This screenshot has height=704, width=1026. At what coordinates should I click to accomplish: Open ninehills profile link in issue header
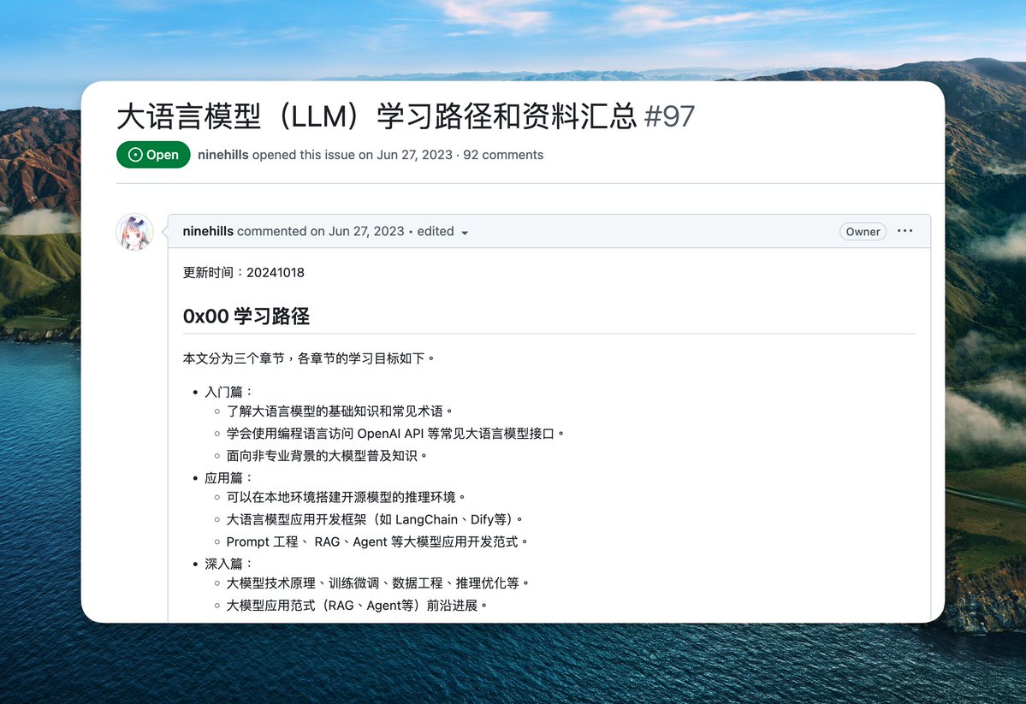[223, 155]
